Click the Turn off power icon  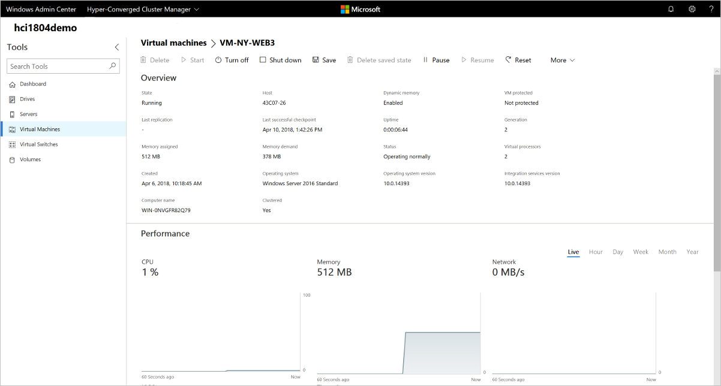click(x=218, y=60)
